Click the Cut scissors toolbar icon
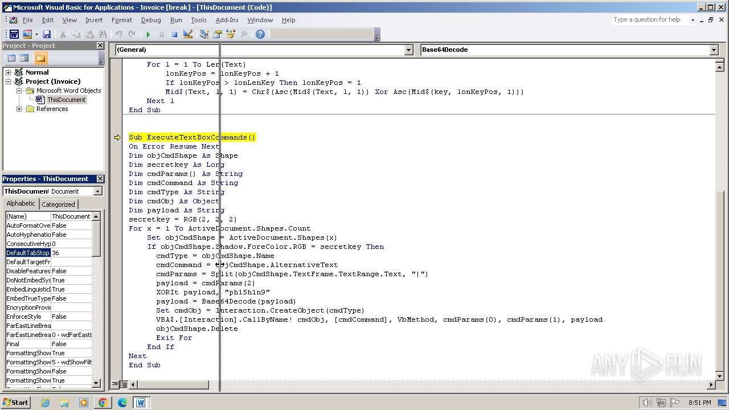The image size is (729, 410). (x=63, y=35)
